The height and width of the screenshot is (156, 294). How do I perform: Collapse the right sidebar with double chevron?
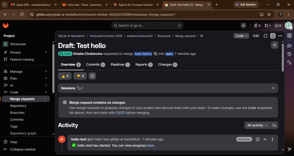[x=275, y=45]
